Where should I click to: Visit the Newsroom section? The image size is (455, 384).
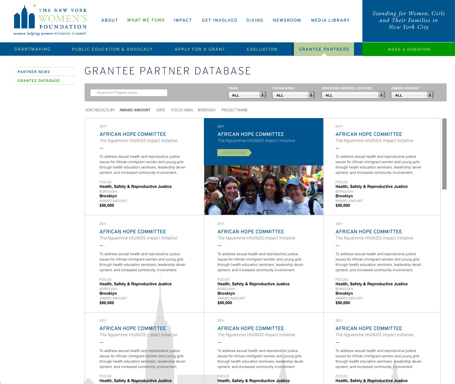click(287, 20)
